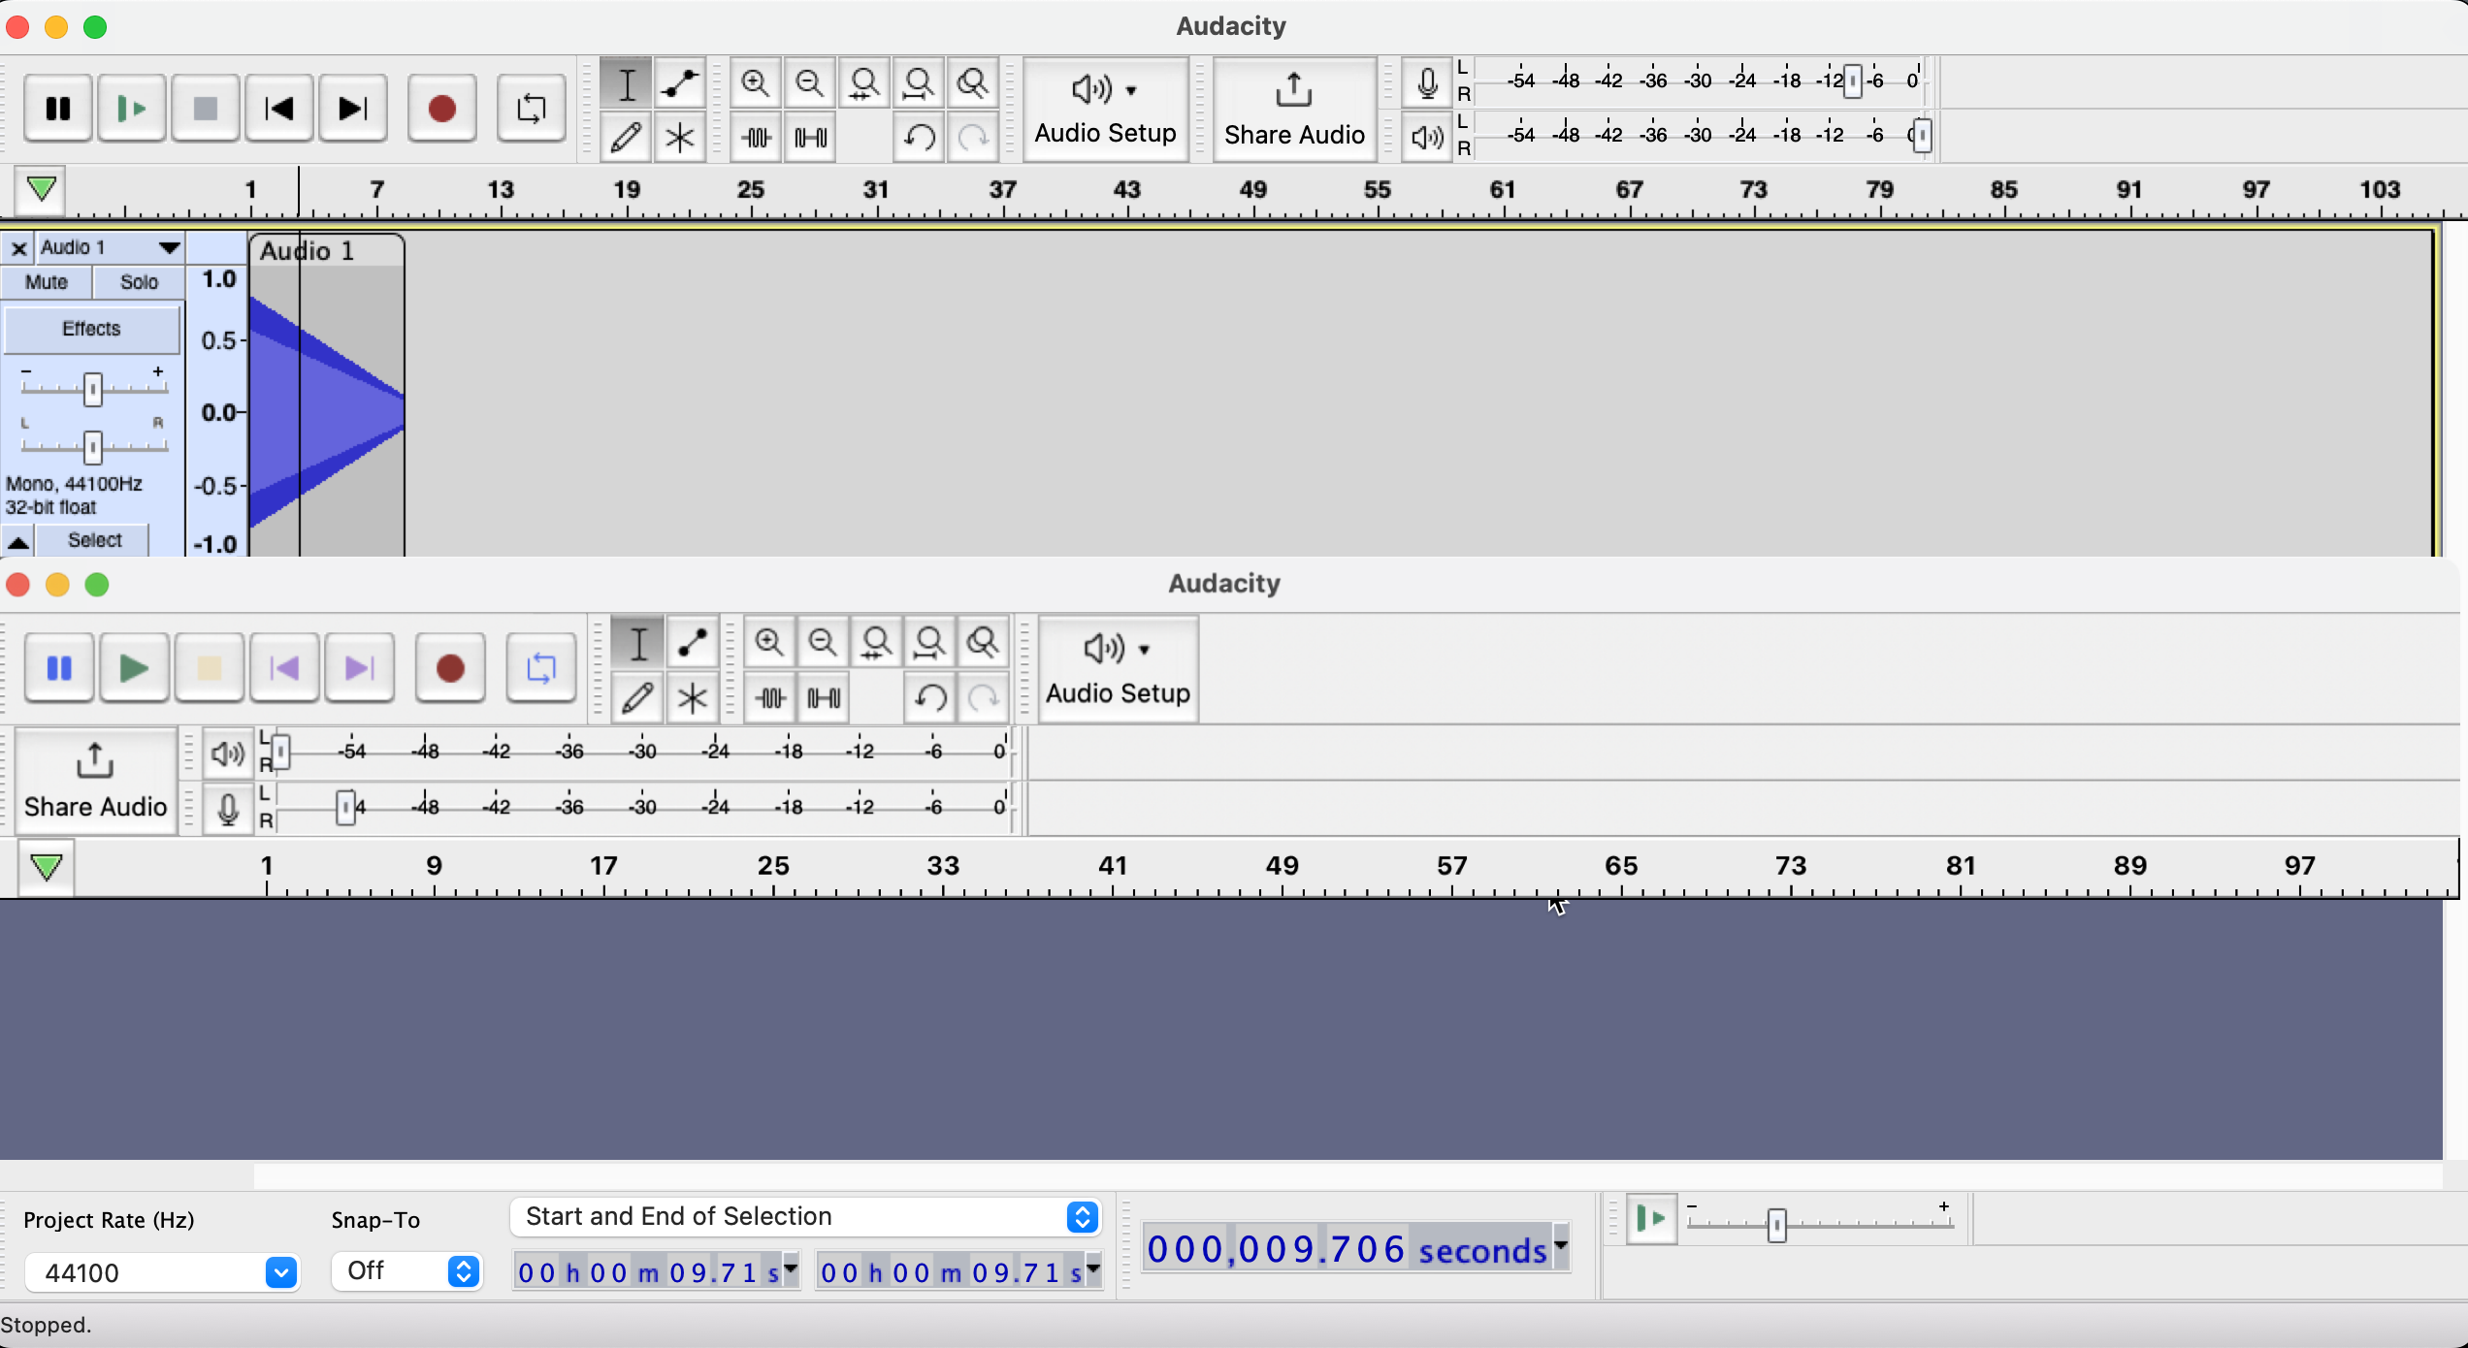This screenshot has height=1348, width=2468.
Task: Select the Draw tool
Action: click(626, 137)
